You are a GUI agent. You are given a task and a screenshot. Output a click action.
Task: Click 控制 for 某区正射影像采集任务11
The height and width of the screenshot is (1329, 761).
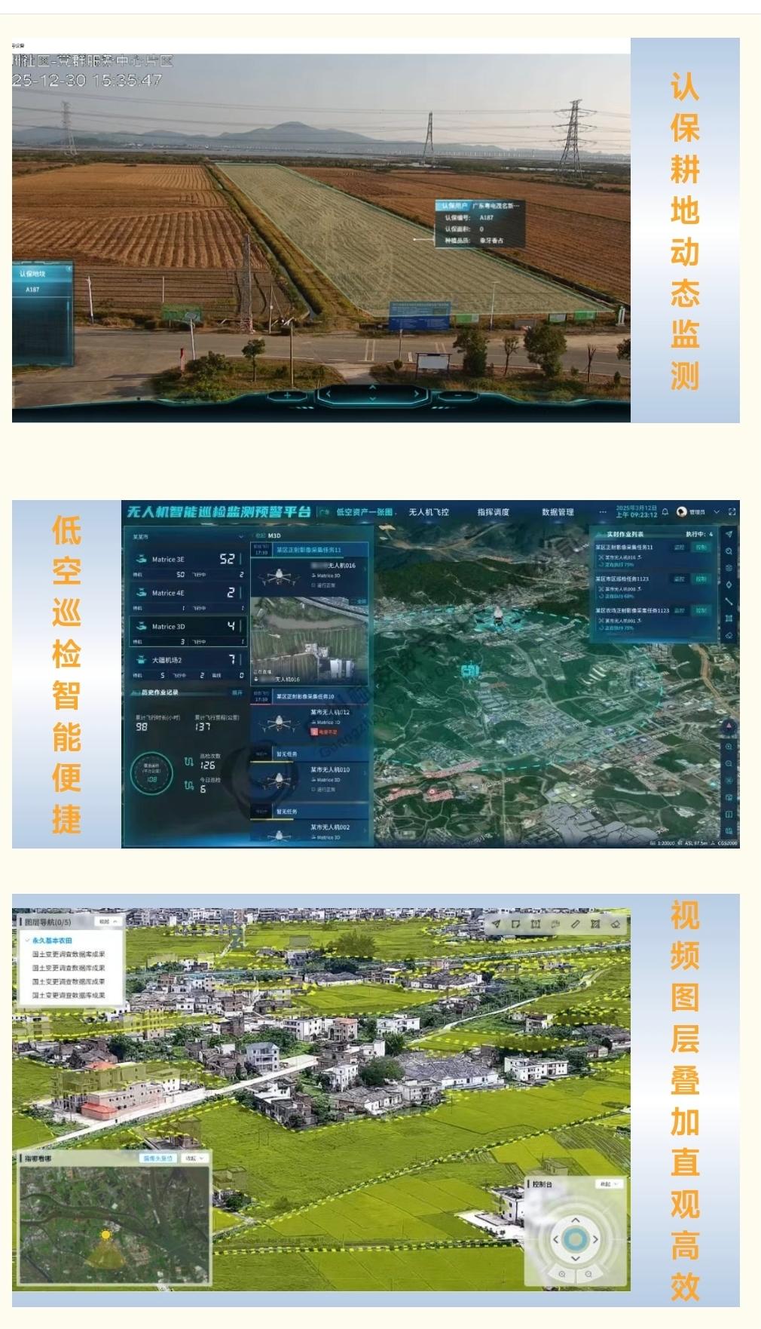pyautogui.click(x=701, y=547)
